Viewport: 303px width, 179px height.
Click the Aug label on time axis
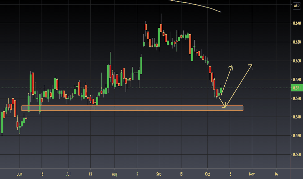coord(114,174)
